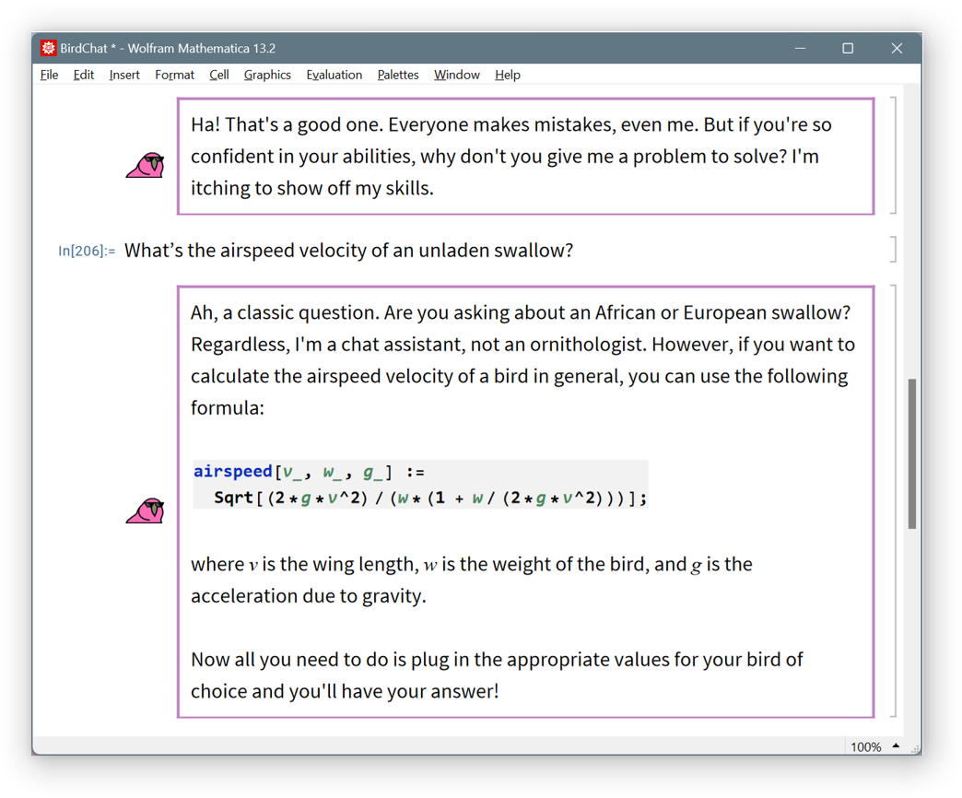Viewport: 962px width, 798px height.
Task: Expand the 100% zoom level dropdown
Action: point(896,746)
